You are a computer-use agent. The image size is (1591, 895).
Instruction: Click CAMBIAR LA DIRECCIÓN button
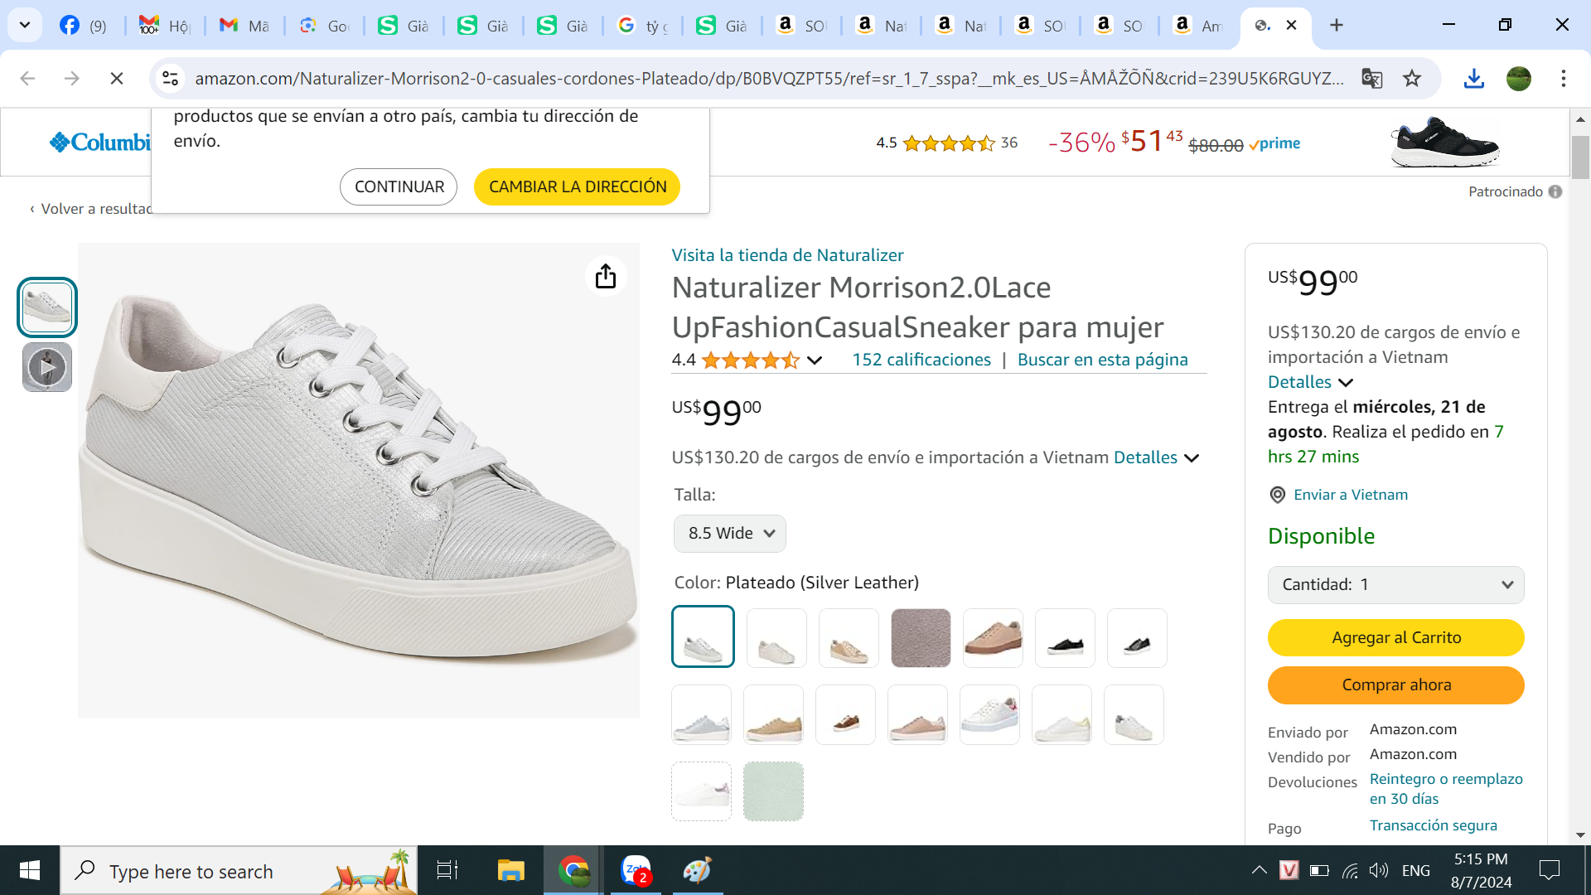tap(577, 186)
